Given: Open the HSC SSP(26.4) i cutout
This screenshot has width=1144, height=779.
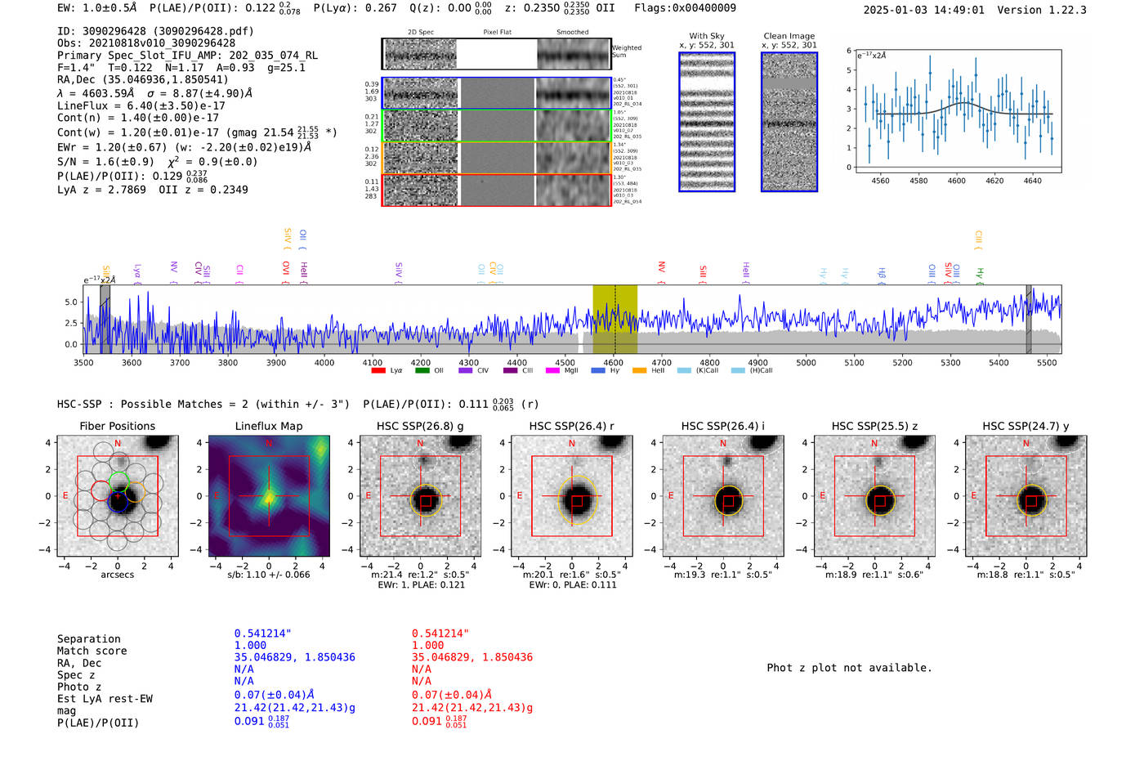Looking at the screenshot, I should pos(723,495).
